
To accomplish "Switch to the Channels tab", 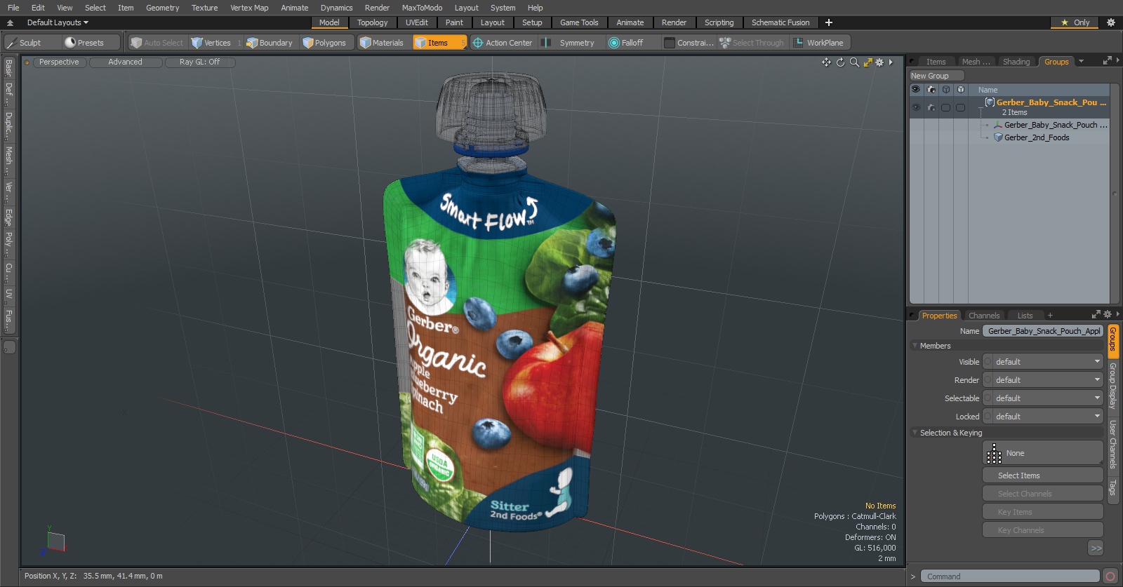I will pyautogui.click(x=983, y=316).
